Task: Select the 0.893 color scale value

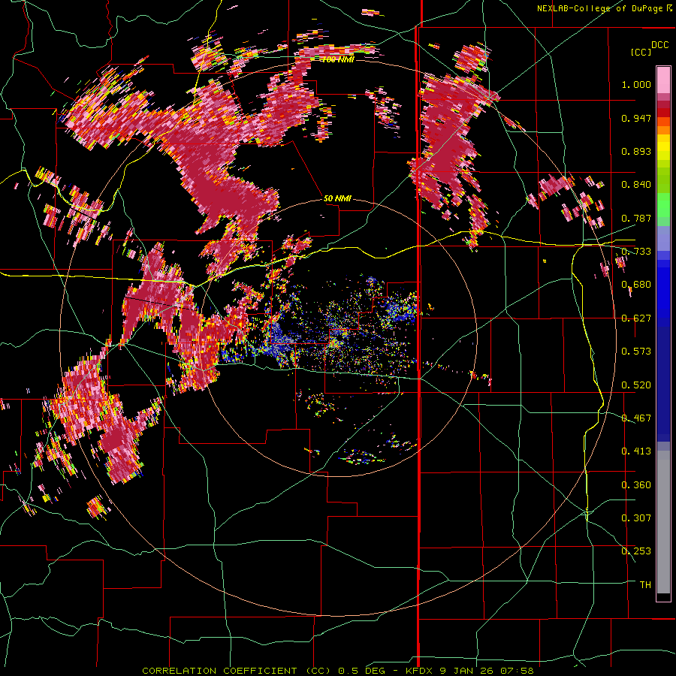Action: [636, 151]
